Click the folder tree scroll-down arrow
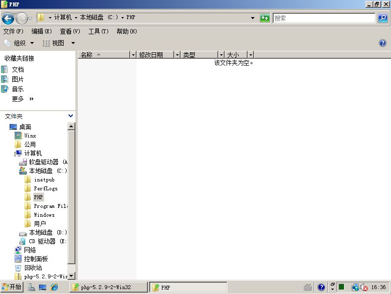 71,276
